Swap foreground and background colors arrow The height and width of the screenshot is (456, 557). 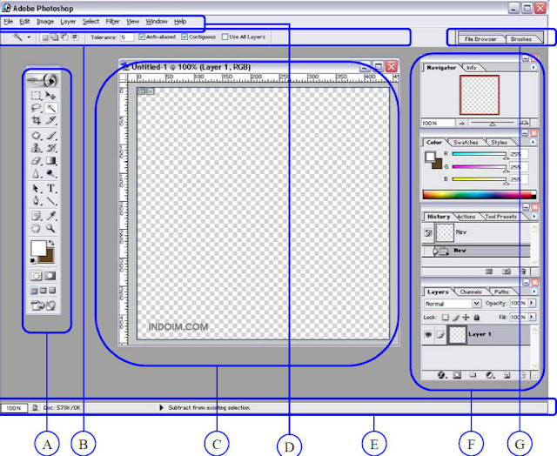51,243
